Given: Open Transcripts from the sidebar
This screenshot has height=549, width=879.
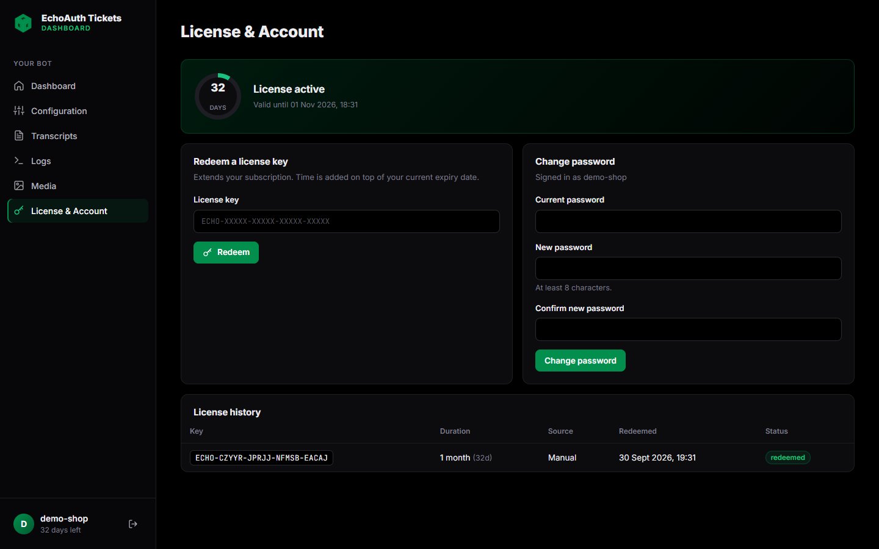Looking at the screenshot, I should 78,136.
